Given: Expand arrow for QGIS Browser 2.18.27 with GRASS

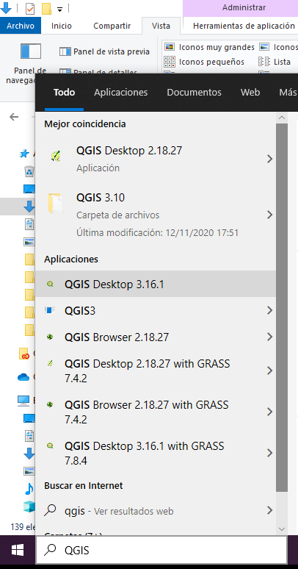Looking at the screenshot, I should pyautogui.click(x=269, y=412).
